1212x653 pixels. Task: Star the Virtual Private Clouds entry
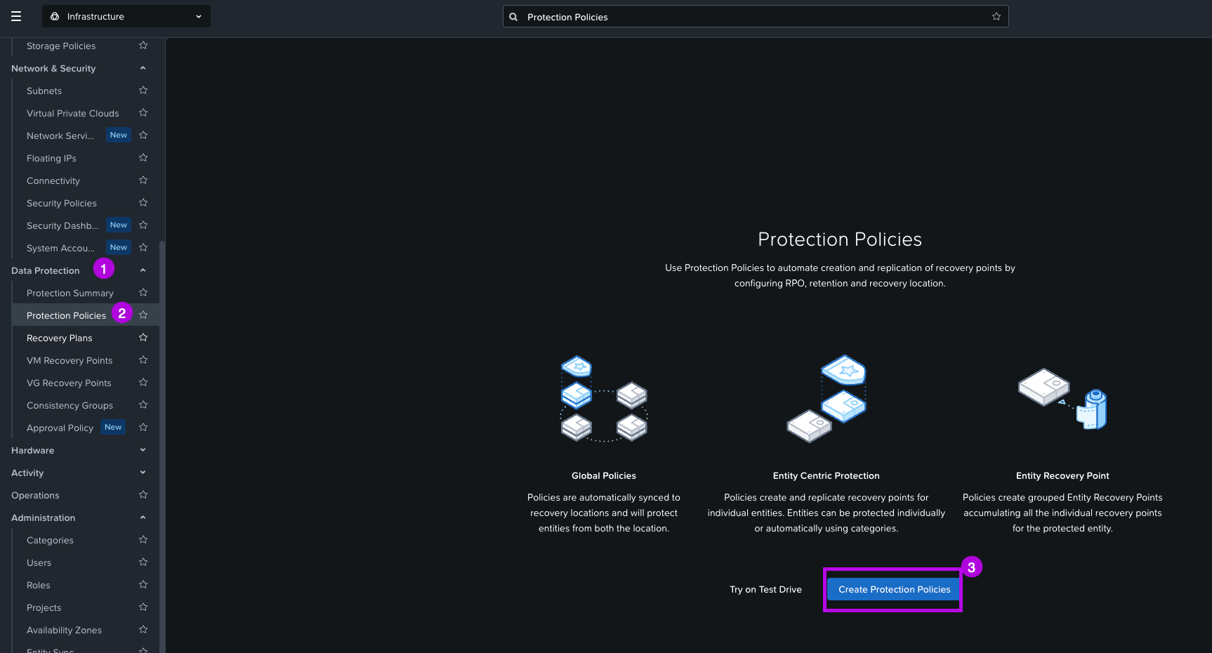click(143, 113)
